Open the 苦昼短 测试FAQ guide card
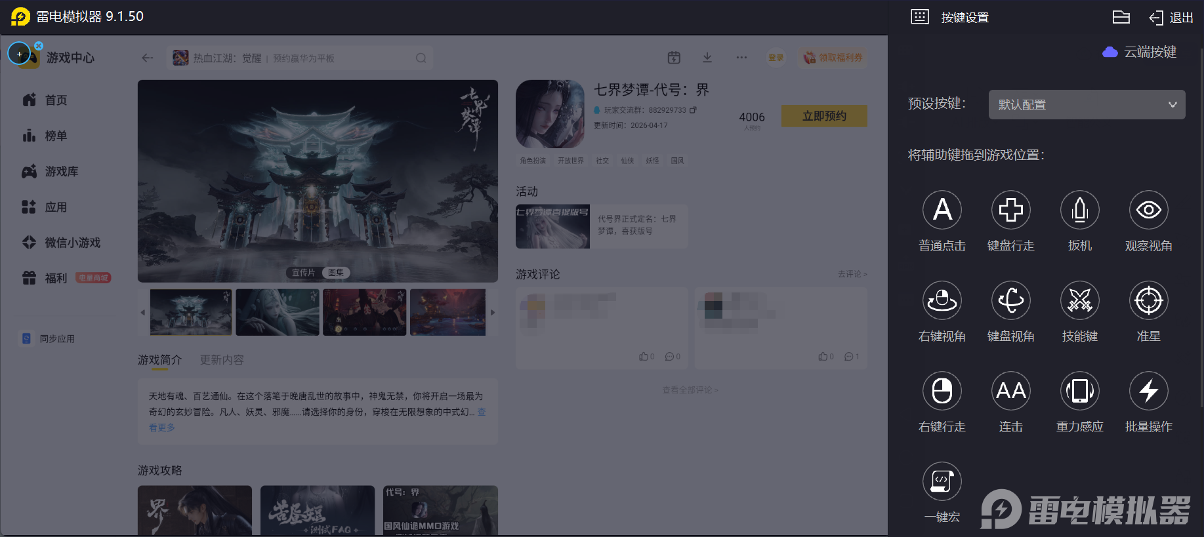The height and width of the screenshot is (537, 1204). coord(318,510)
